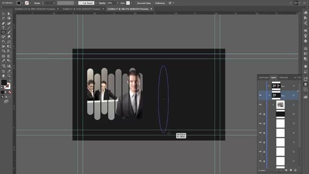Screen dimensions: 309x174
Task: Select the Lasso tool
Action: point(9,18)
